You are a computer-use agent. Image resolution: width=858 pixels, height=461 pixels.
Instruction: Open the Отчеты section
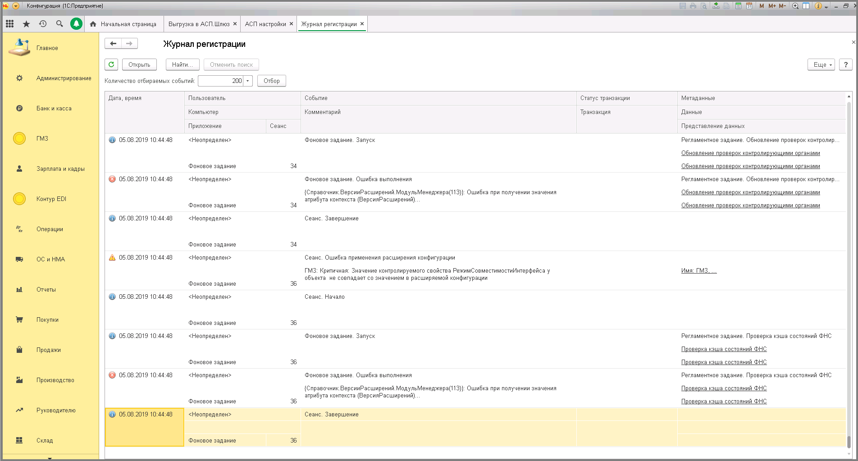point(50,290)
